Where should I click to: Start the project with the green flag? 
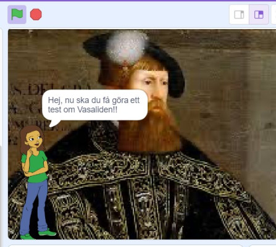17,14
